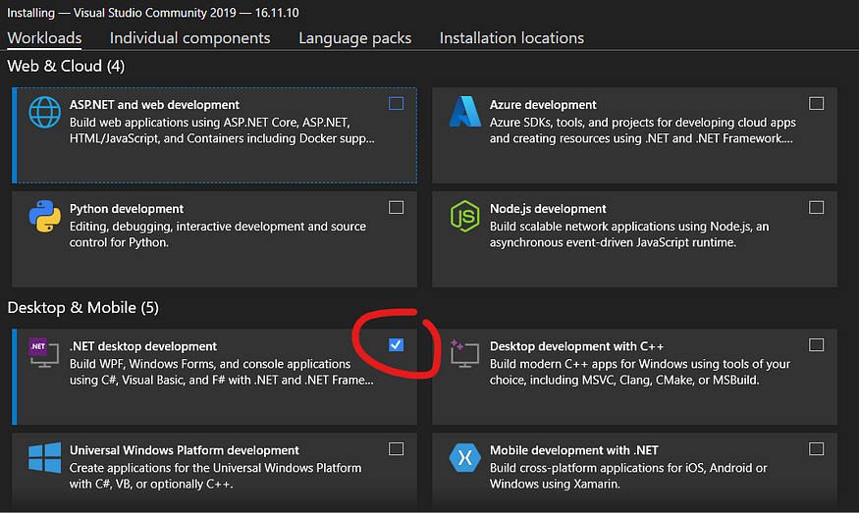Click Mobile development with .NET title
This screenshot has width=859, height=513.
(574, 450)
